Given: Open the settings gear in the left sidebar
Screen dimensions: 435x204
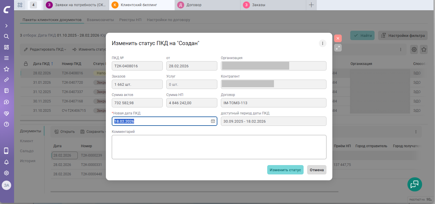Looking at the screenshot, I should (6, 173).
